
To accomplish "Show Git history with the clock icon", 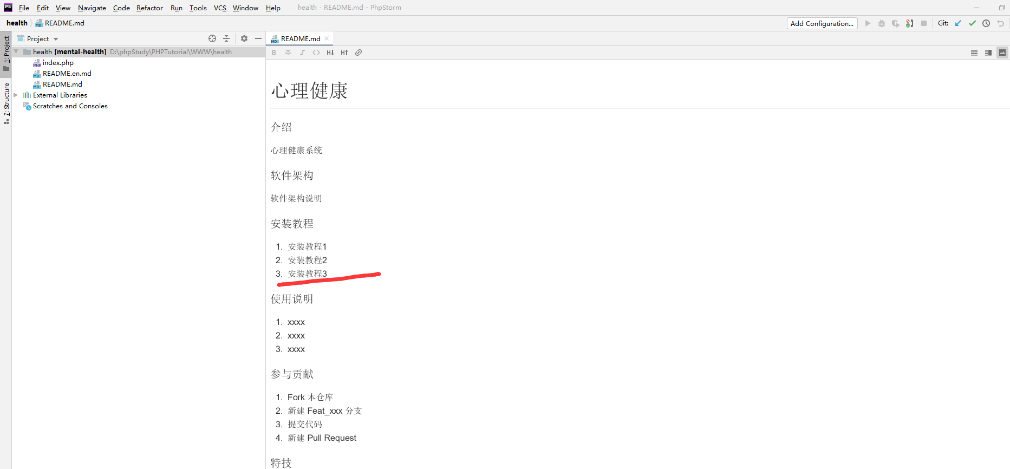I will [986, 23].
